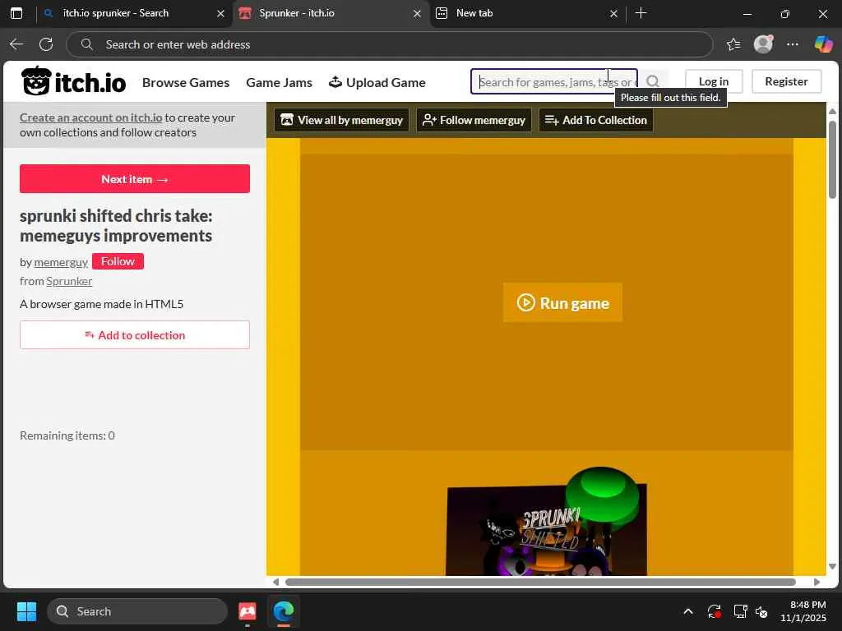Click the Register button
Viewport: 842px width, 631px height.
pos(786,81)
